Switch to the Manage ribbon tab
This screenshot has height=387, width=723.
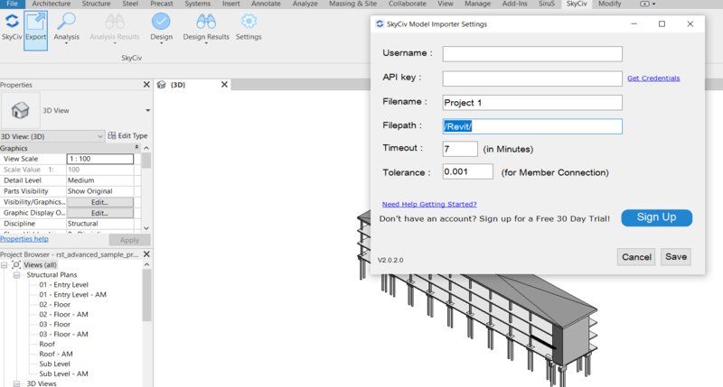(x=477, y=4)
